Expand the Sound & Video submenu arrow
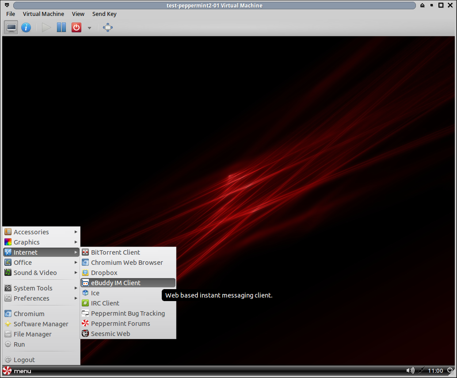Screen dimensions: 457x378 [76, 273]
